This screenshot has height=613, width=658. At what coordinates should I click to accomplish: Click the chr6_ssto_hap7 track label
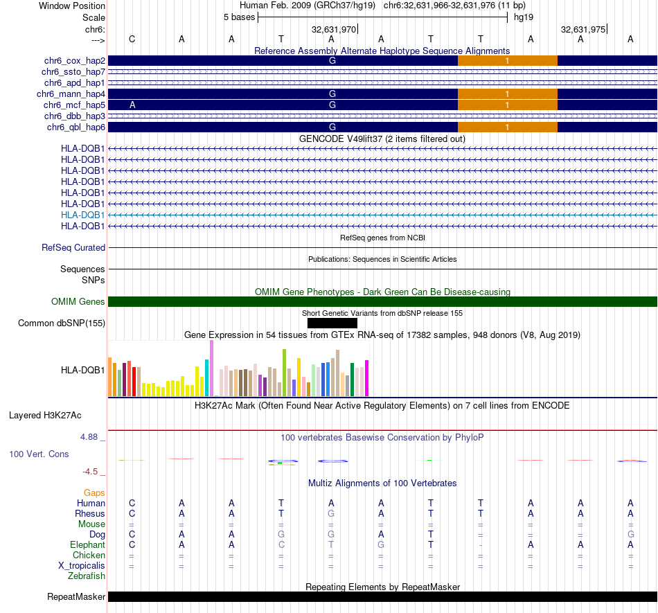coord(73,72)
